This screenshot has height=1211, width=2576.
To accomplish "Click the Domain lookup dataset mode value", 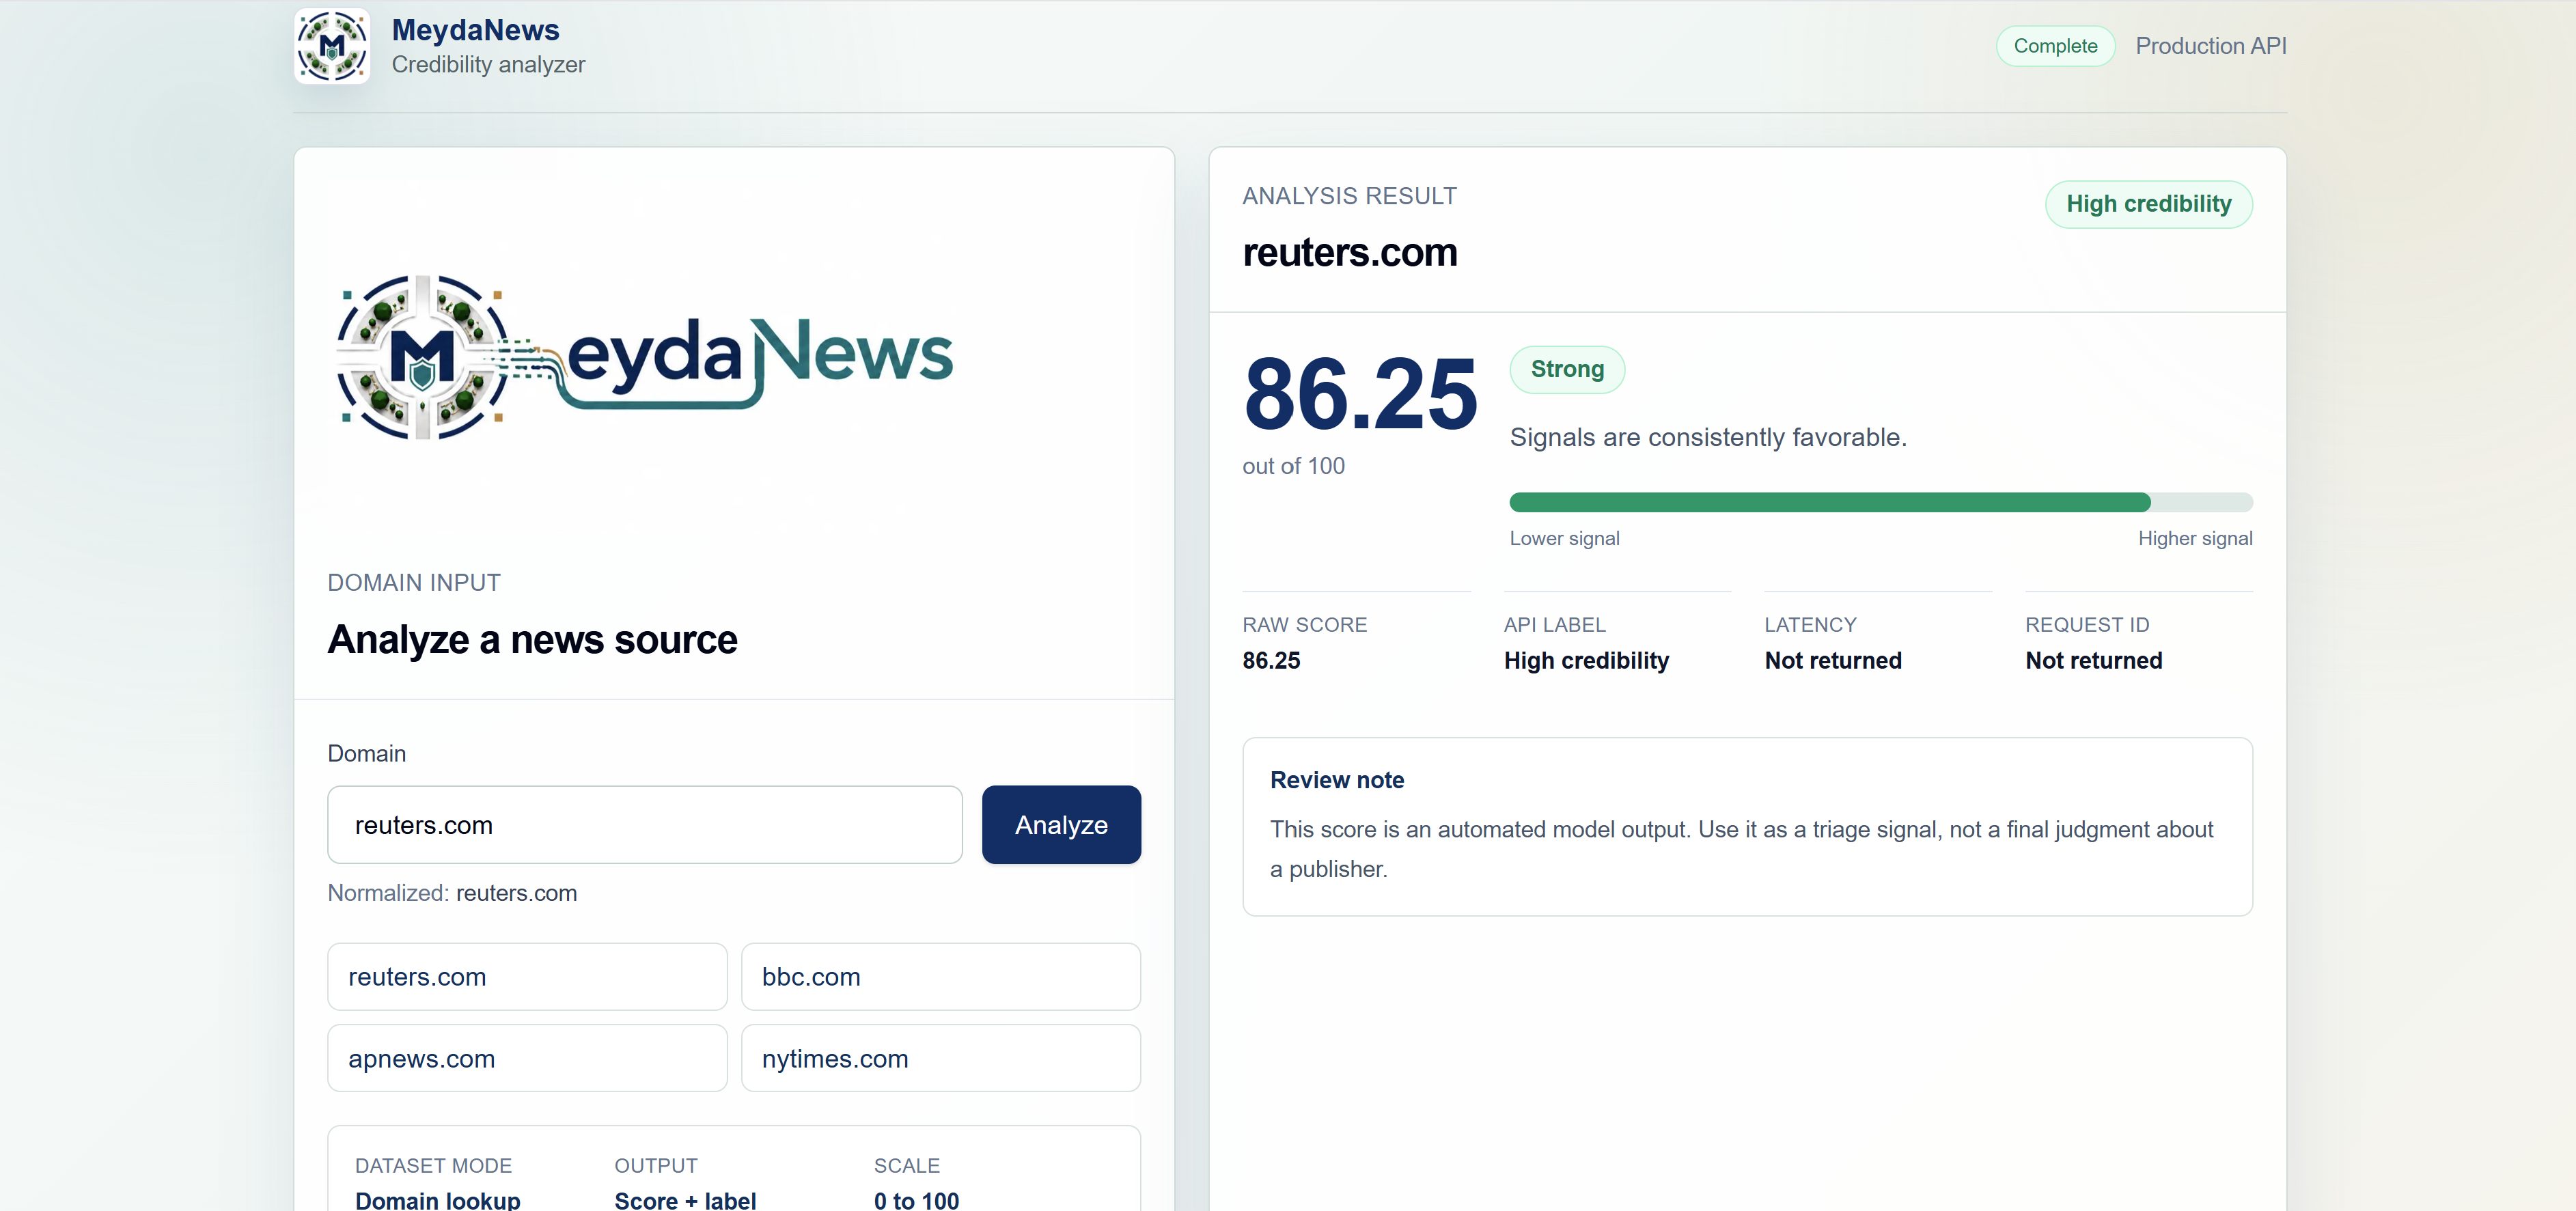I will pos(437,1200).
